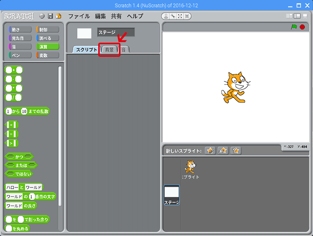Switch to the 音 tab
Image resolution: width=313 pixels, height=236 pixels.
[x=124, y=50]
